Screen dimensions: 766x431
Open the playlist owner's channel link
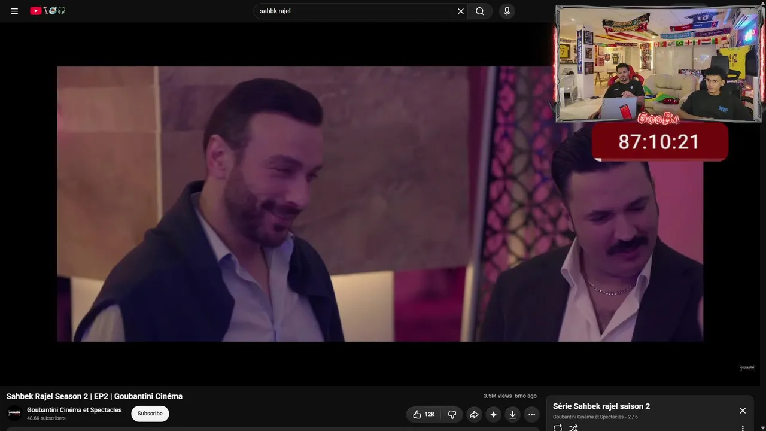click(x=588, y=417)
